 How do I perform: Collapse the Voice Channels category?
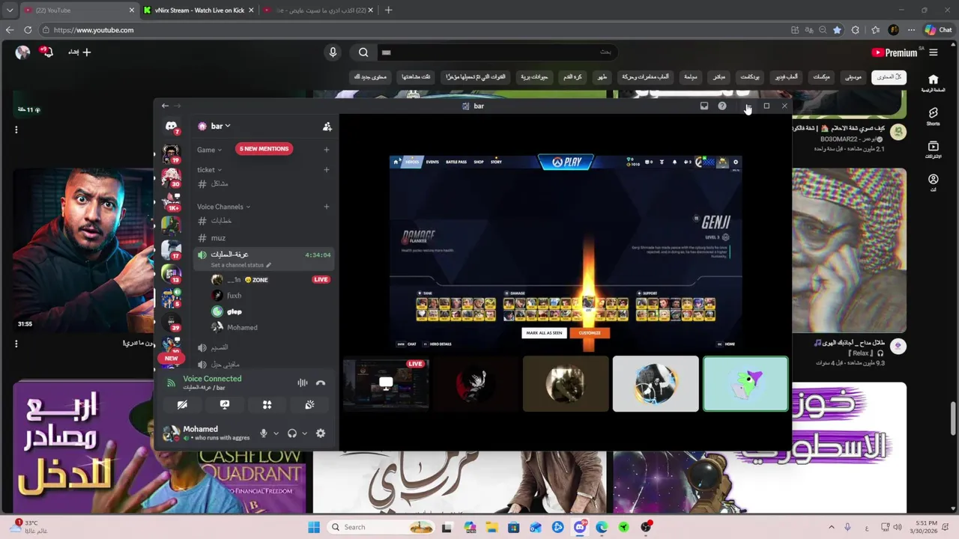[223, 207]
